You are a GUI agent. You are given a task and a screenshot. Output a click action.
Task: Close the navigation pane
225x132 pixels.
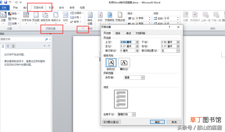click(50, 34)
